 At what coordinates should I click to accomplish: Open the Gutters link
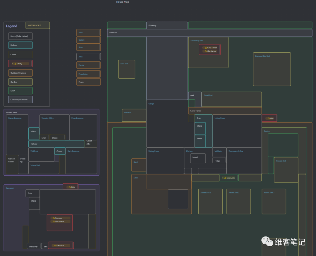pyautogui.click(x=81, y=40)
